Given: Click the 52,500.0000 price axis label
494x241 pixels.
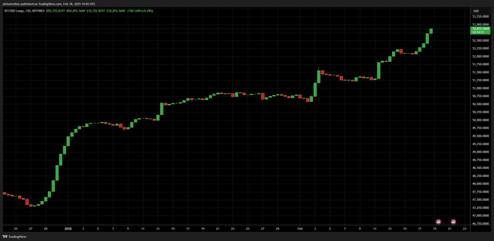Looking at the screenshot, I should (x=481, y=40).
